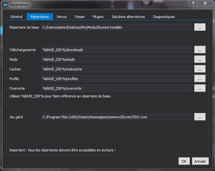The width and height of the screenshot is (215, 171).
Task: Browse for the Profils directory
Action: [200, 78]
